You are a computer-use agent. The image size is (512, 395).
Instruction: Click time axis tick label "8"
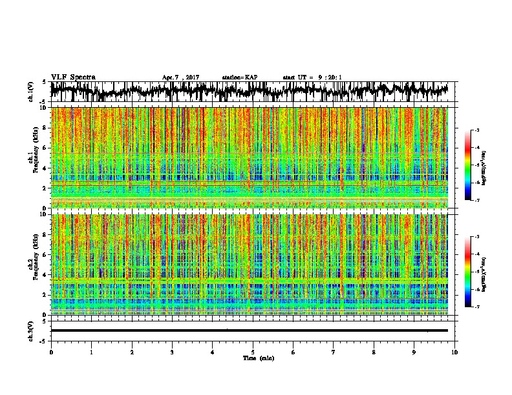click(374, 352)
